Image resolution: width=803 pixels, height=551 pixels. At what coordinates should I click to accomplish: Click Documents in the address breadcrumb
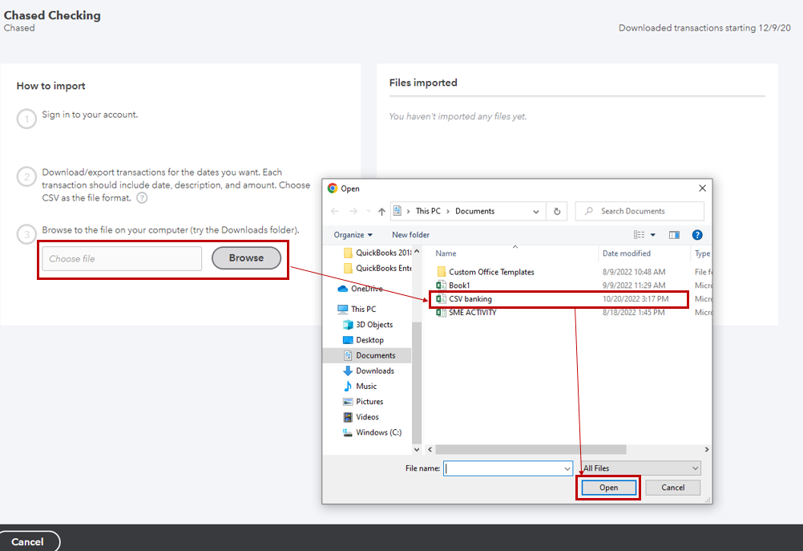[x=474, y=211]
